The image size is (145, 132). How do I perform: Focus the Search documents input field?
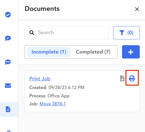coord(67,33)
